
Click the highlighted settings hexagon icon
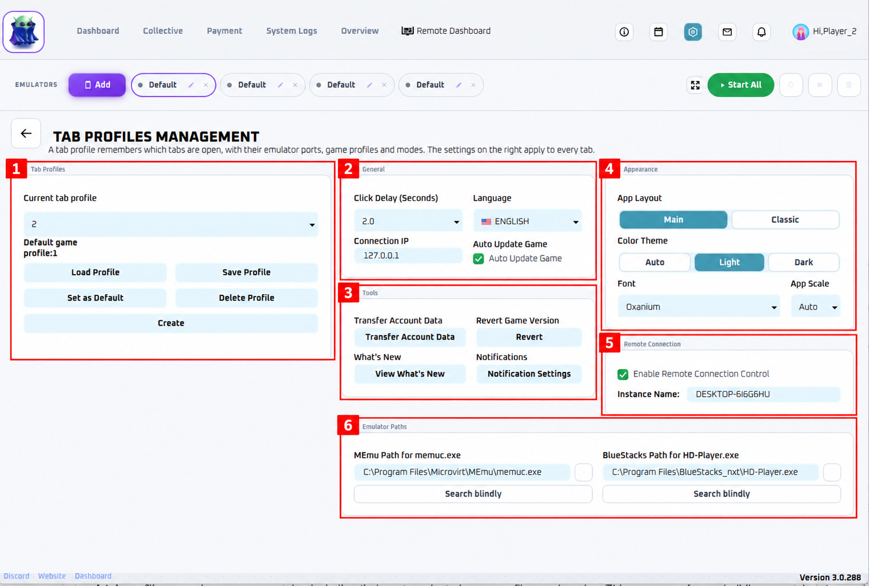[693, 32]
